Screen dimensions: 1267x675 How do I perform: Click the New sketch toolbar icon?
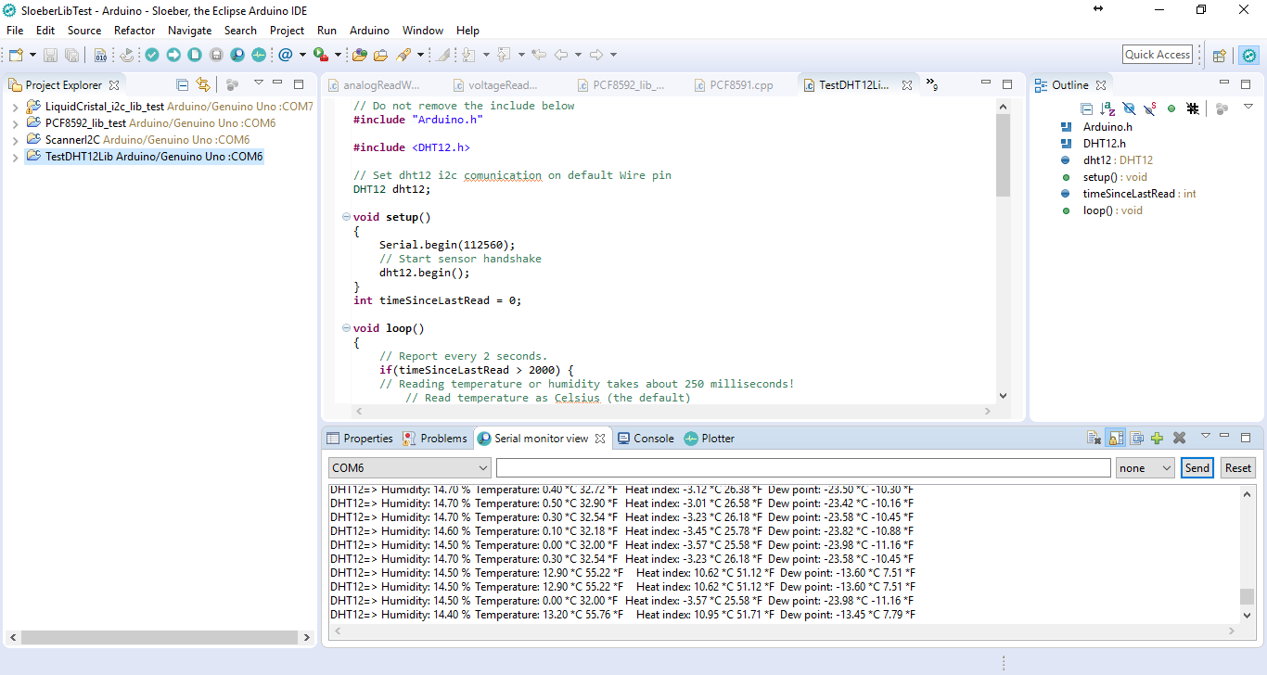point(195,55)
